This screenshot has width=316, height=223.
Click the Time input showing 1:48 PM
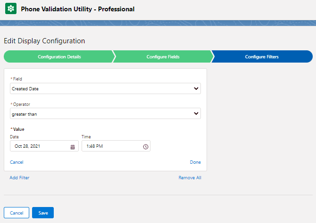click(x=112, y=146)
